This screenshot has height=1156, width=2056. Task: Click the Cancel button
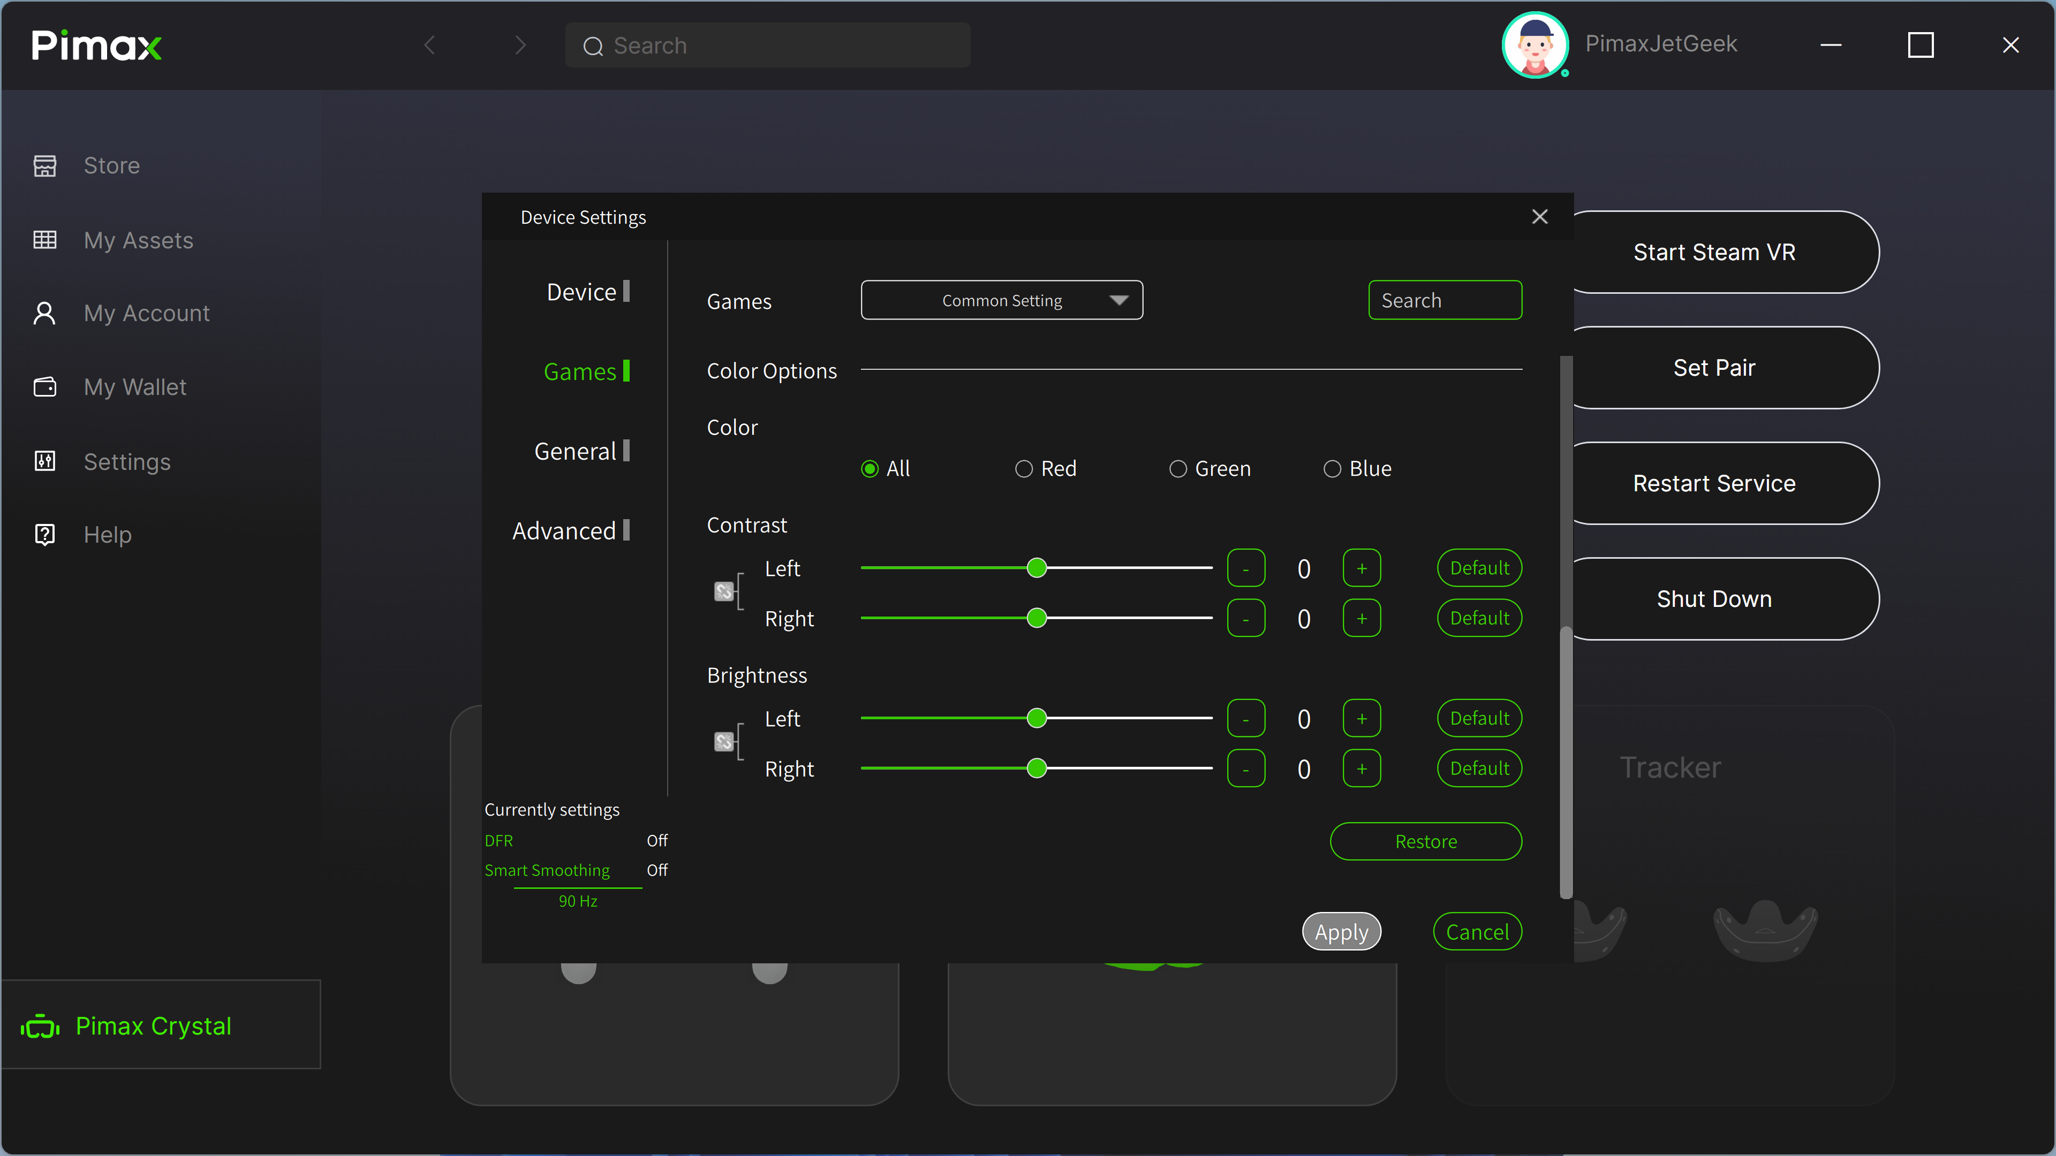click(1477, 932)
